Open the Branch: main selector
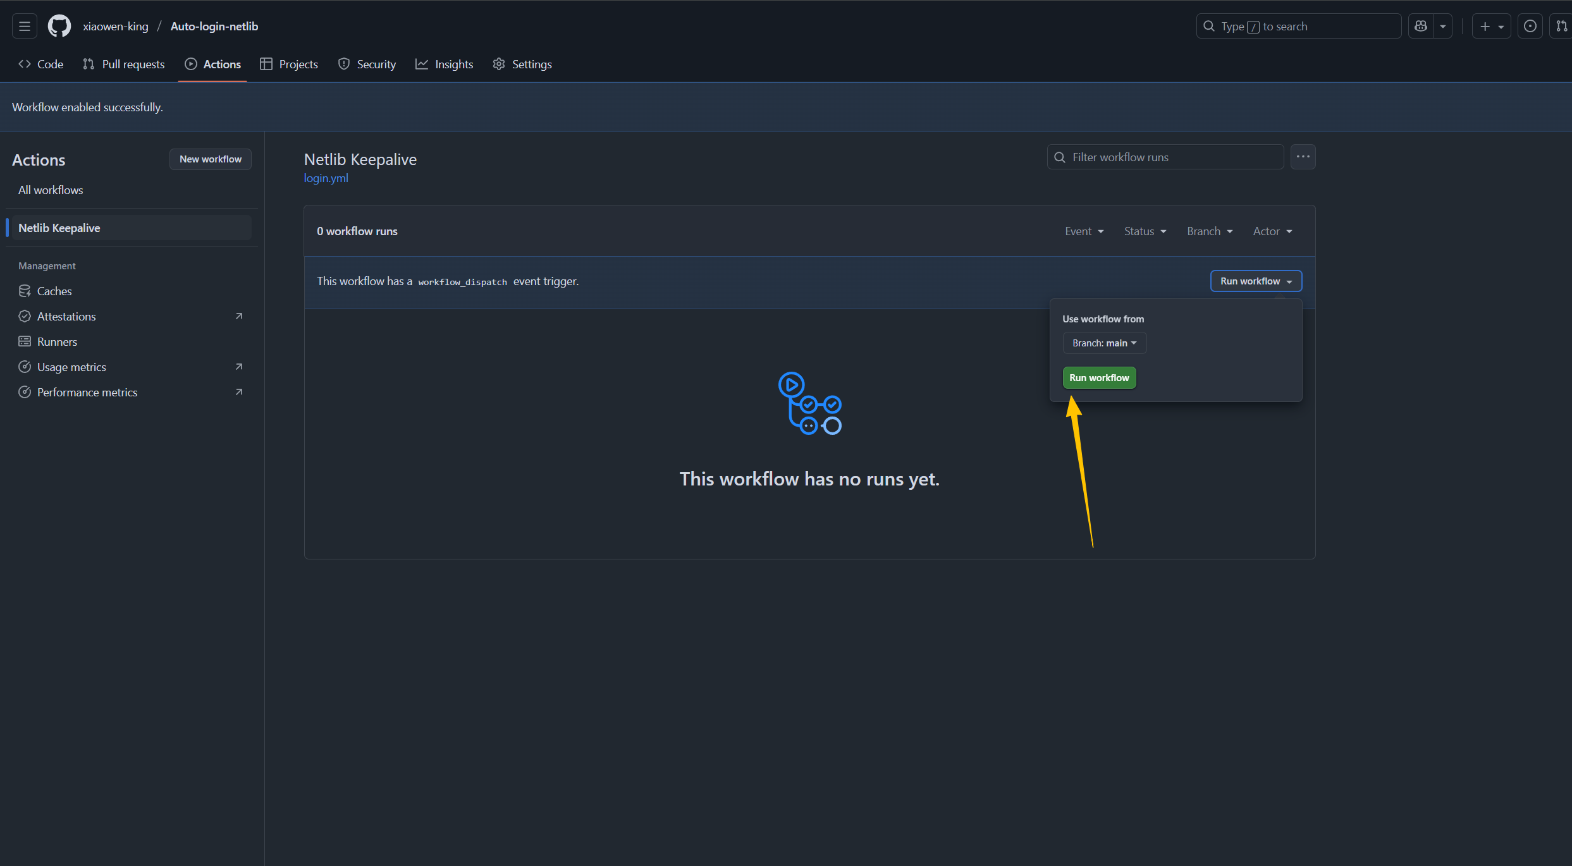 tap(1104, 343)
